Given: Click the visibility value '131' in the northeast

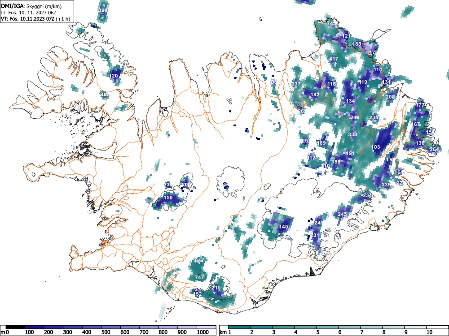Looking at the screenshot, I should tap(386, 82).
